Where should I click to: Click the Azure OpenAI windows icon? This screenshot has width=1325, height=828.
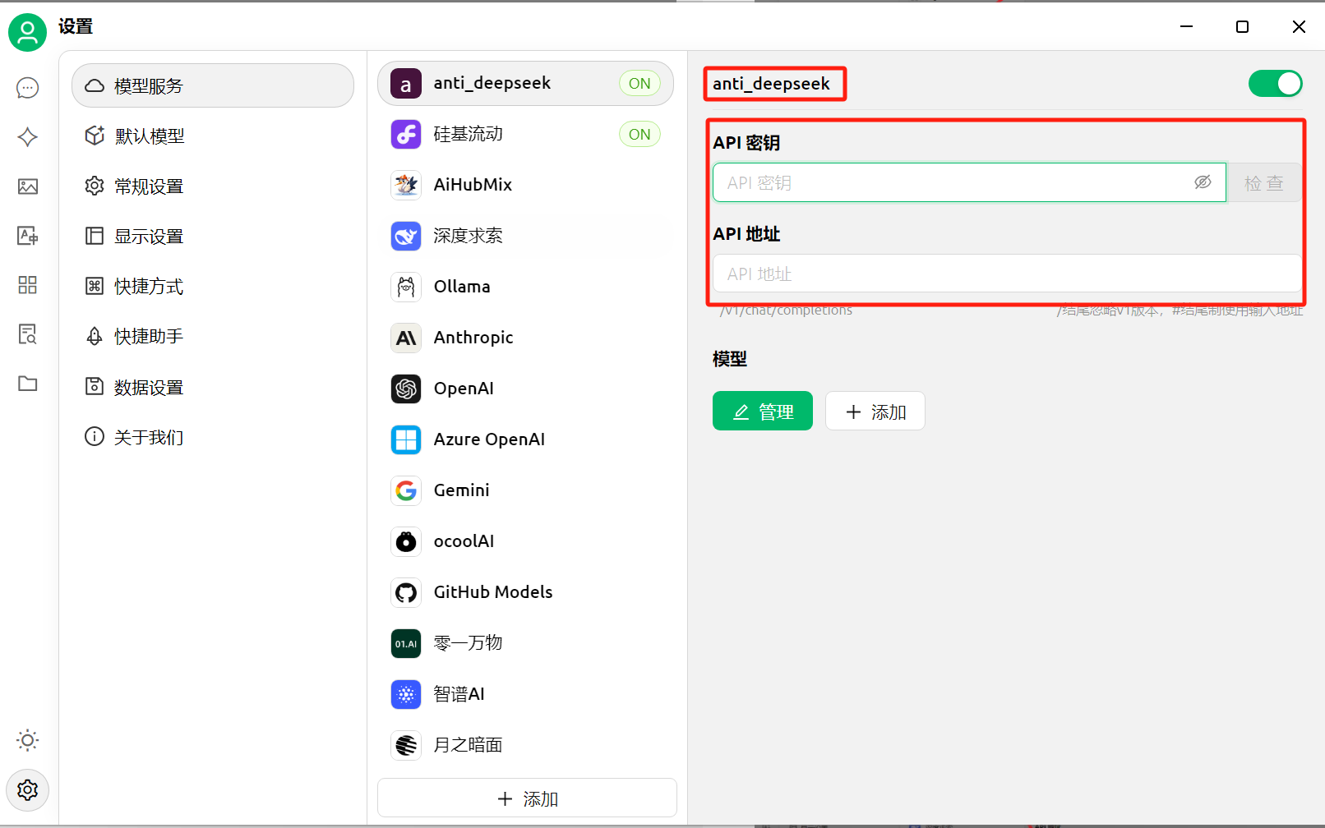coord(406,439)
